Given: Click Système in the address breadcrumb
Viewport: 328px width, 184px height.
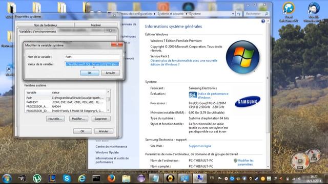Looking at the screenshot, I should [195, 14].
